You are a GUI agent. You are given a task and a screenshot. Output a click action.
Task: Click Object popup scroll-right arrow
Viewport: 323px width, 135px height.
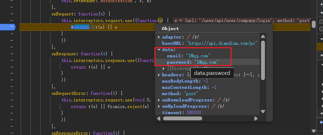pyautogui.click(x=256, y=119)
